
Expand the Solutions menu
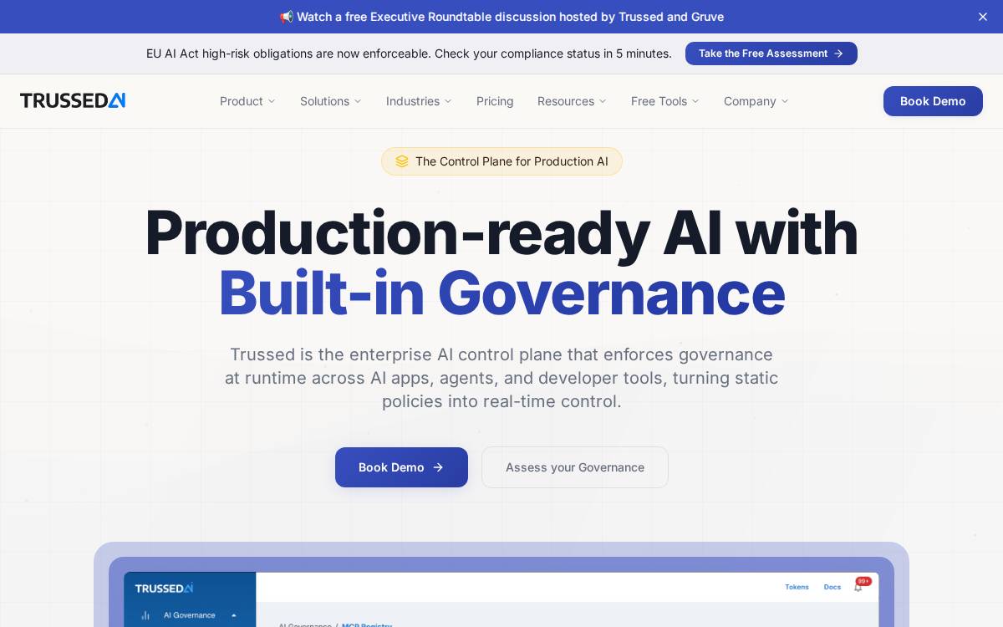click(x=331, y=101)
